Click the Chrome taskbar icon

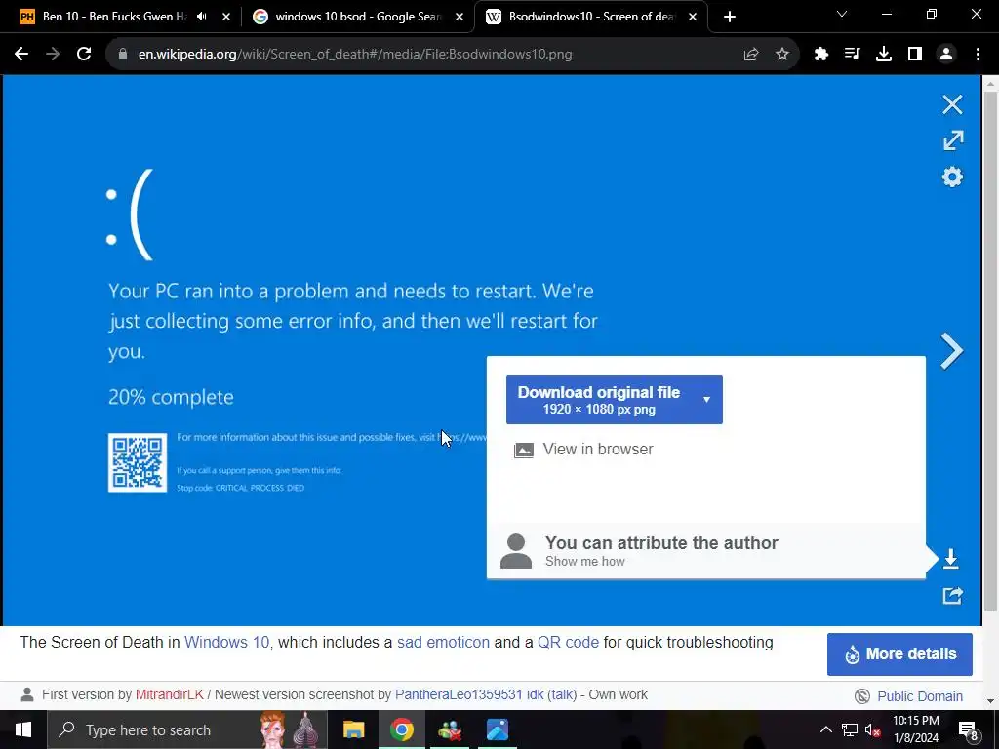[401, 729]
